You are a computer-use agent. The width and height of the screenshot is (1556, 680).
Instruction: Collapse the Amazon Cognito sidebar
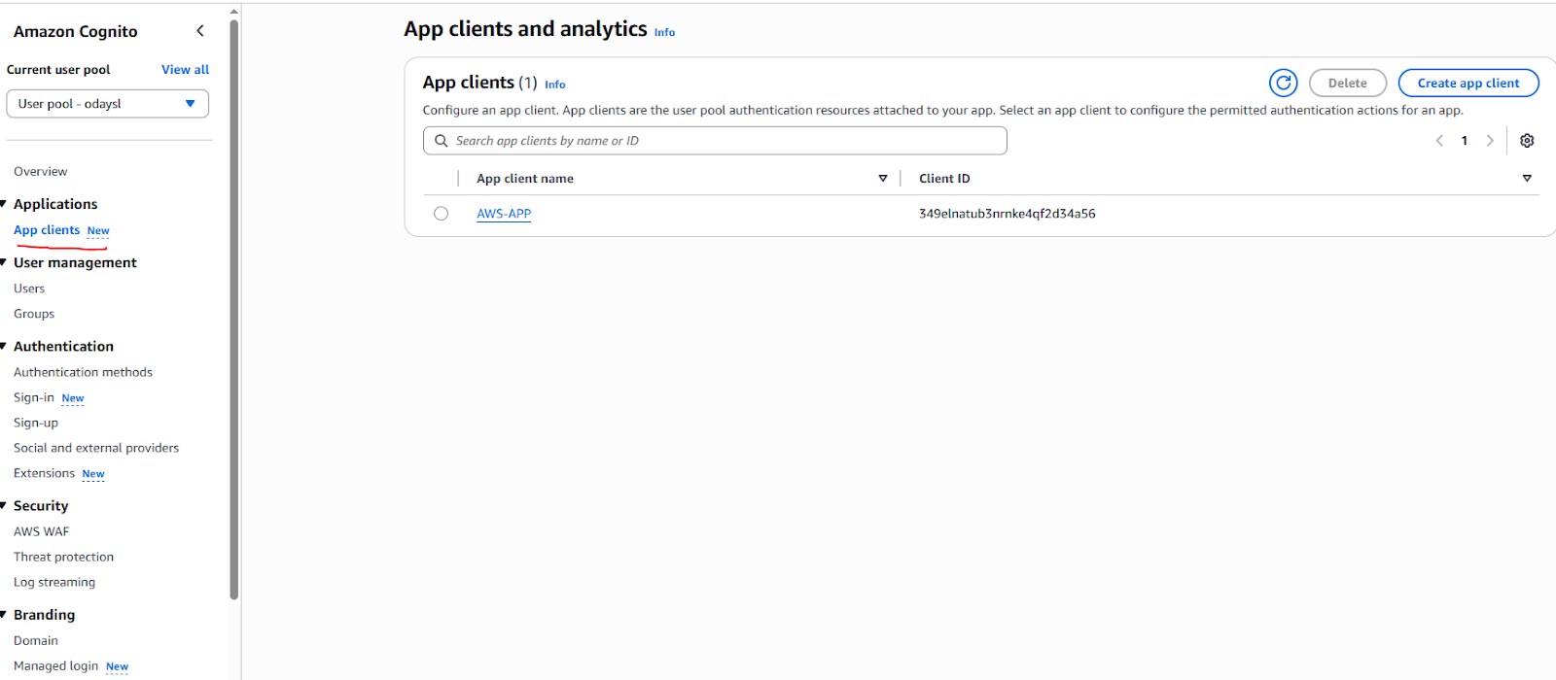click(x=200, y=31)
